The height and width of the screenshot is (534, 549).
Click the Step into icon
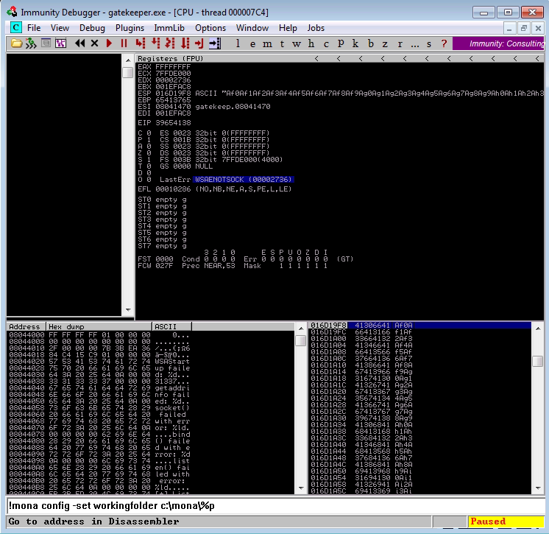pyautogui.click(x=141, y=43)
